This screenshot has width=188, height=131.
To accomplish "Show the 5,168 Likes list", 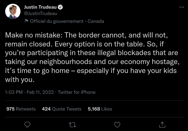I will [x=100, y=109].
